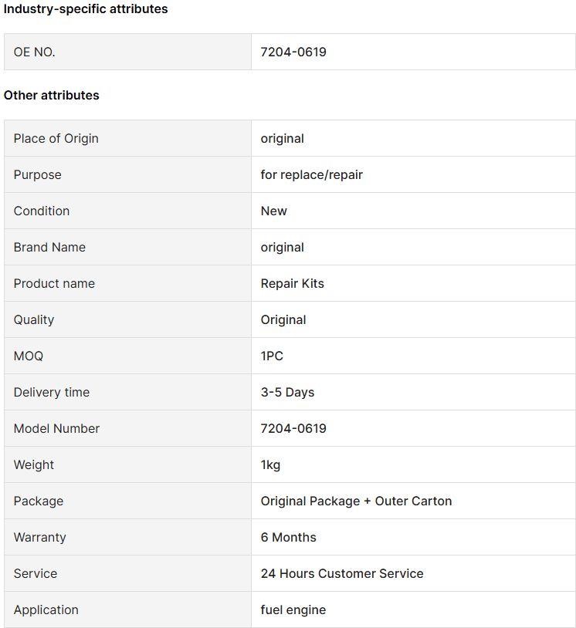Select the 3-5 Days delivery time
This screenshot has width=576, height=628.
(x=287, y=393)
